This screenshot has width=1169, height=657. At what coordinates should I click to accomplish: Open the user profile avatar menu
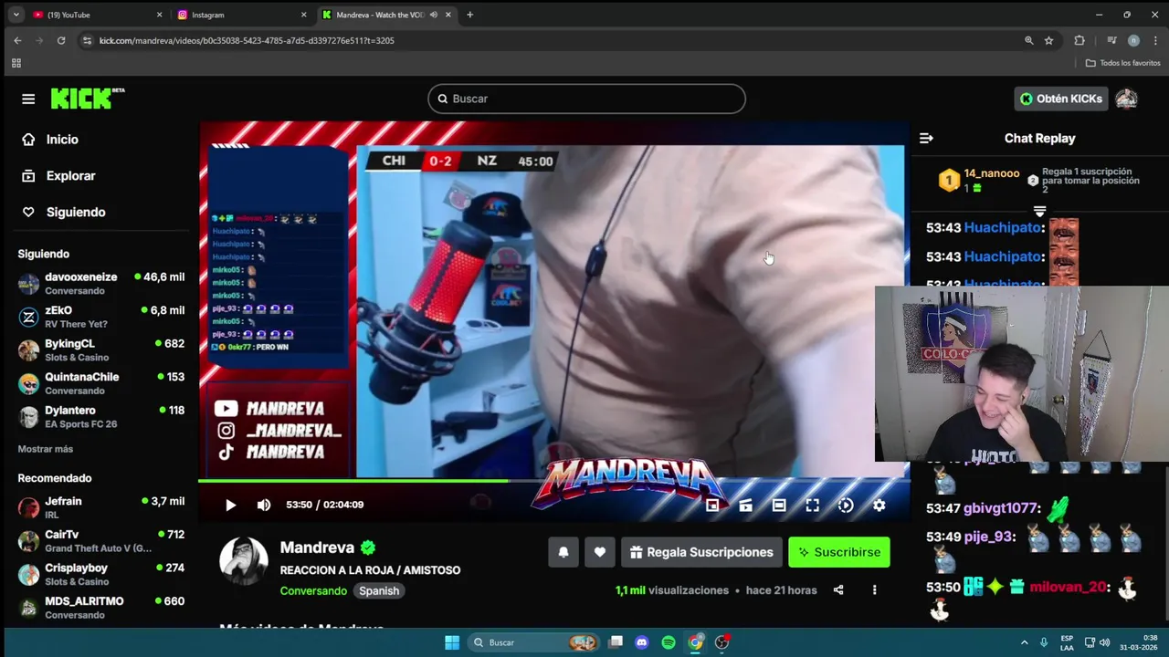(1127, 99)
